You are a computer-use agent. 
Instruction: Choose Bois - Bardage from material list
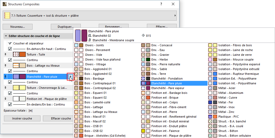click(x=94, y=79)
